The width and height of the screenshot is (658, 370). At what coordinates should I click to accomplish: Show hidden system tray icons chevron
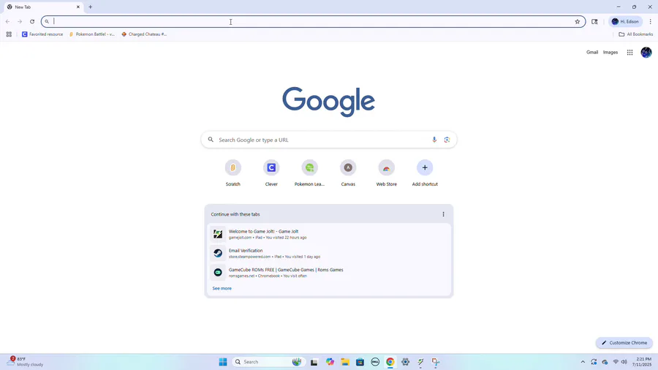pyautogui.click(x=583, y=362)
